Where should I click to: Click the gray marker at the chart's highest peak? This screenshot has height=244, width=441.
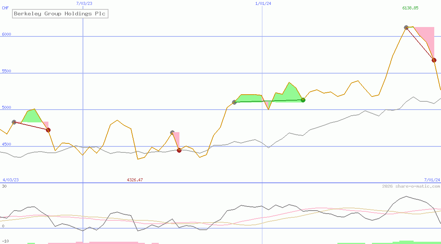(x=406, y=27)
